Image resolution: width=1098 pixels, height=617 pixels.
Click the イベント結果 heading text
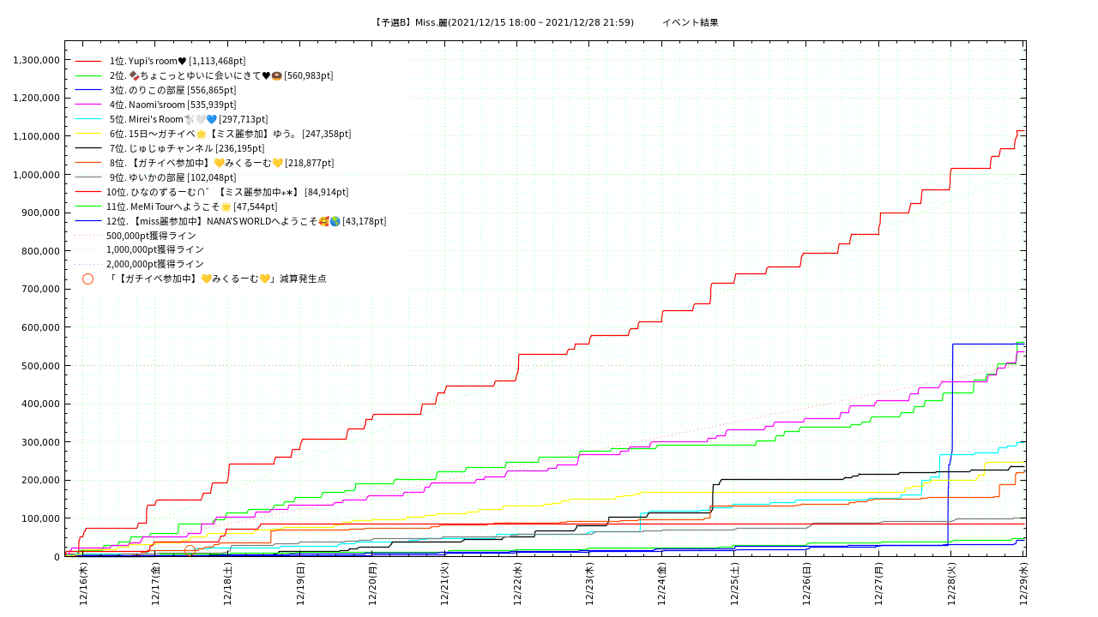pyautogui.click(x=691, y=22)
